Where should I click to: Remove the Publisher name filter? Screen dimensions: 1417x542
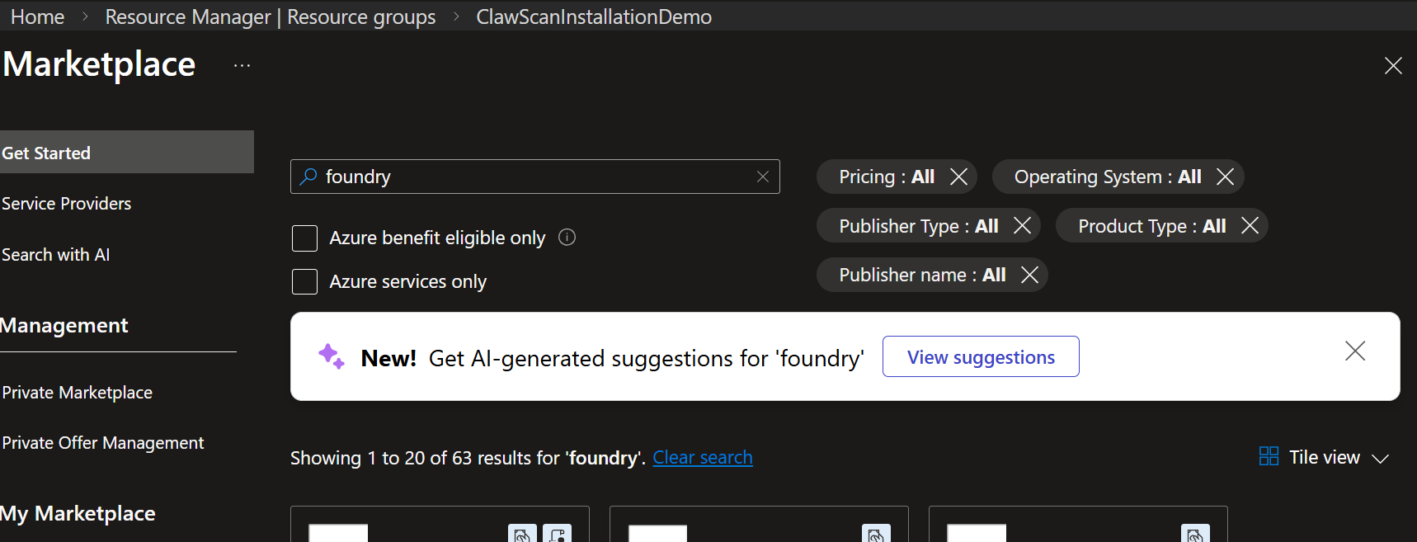1029,275
